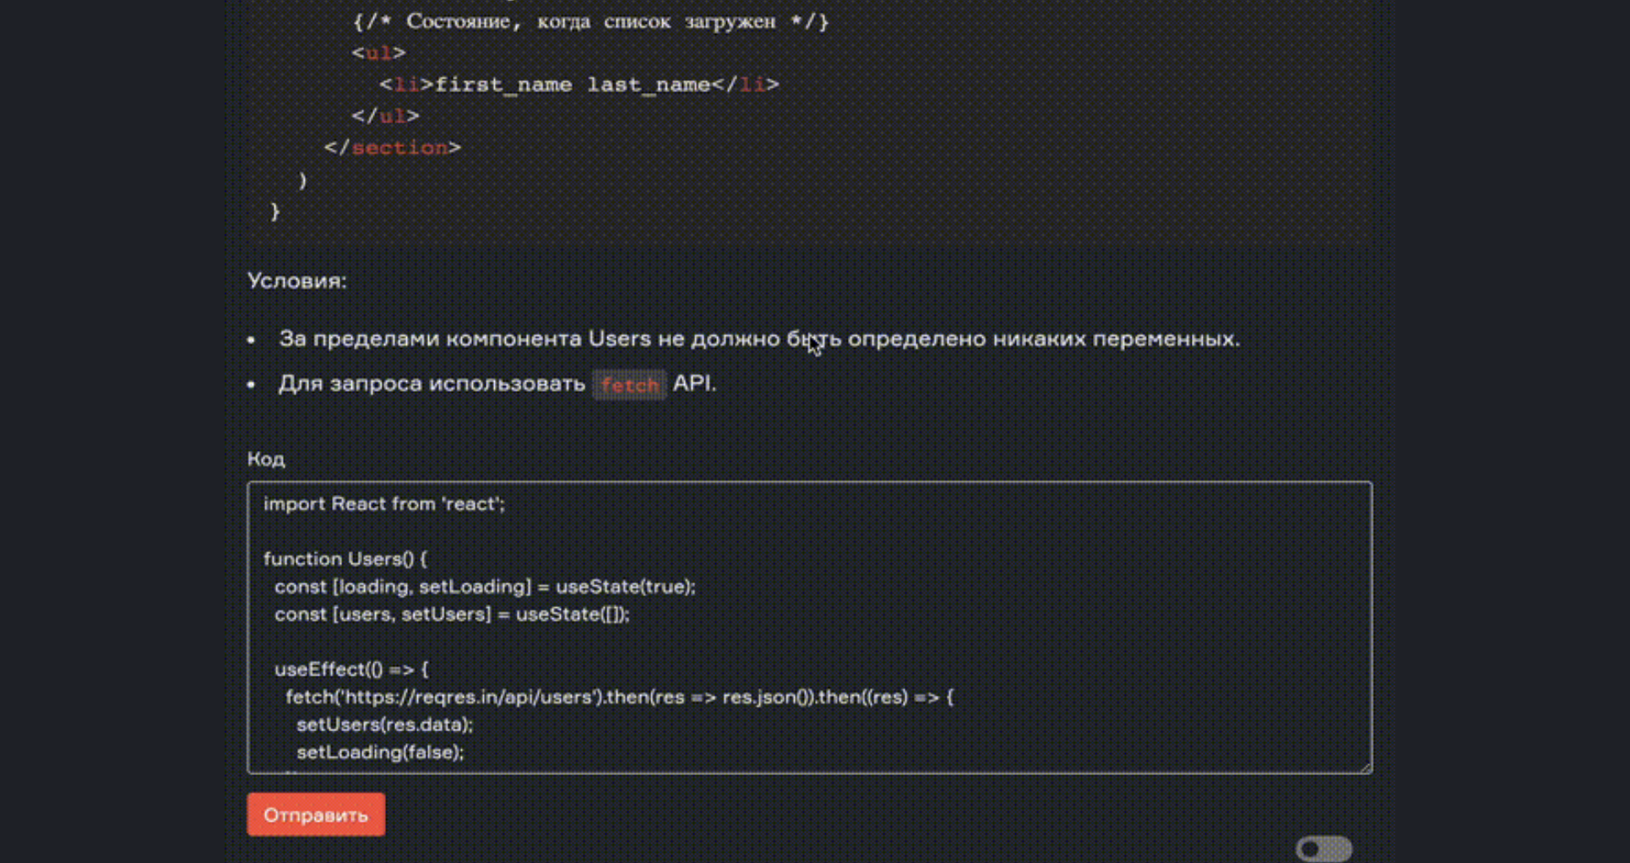Click the 'Для запроса использовать' condition text
This screenshot has width=1630, height=863.
coord(432,383)
